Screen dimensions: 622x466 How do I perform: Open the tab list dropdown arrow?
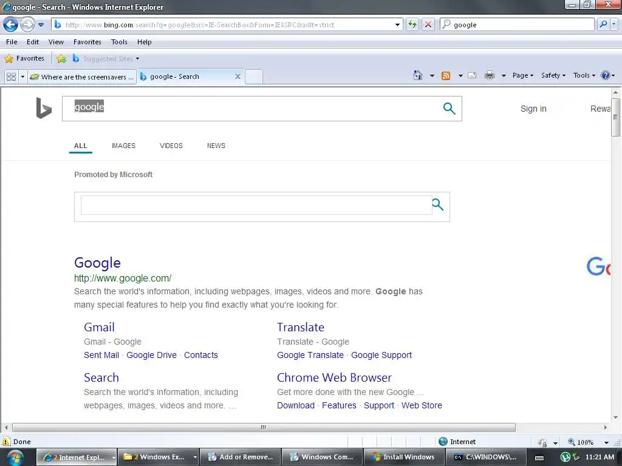pyautogui.click(x=22, y=76)
